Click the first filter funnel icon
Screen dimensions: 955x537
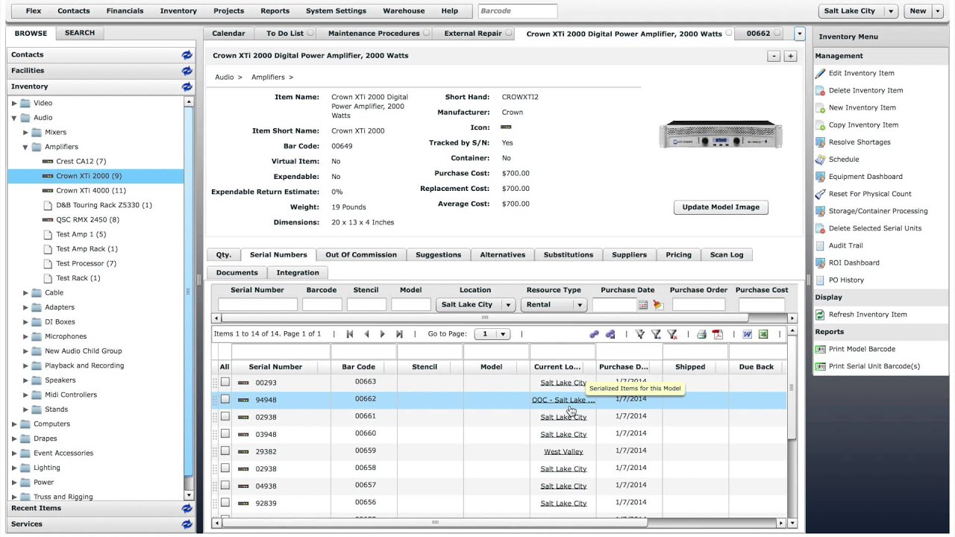click(640, 334)
